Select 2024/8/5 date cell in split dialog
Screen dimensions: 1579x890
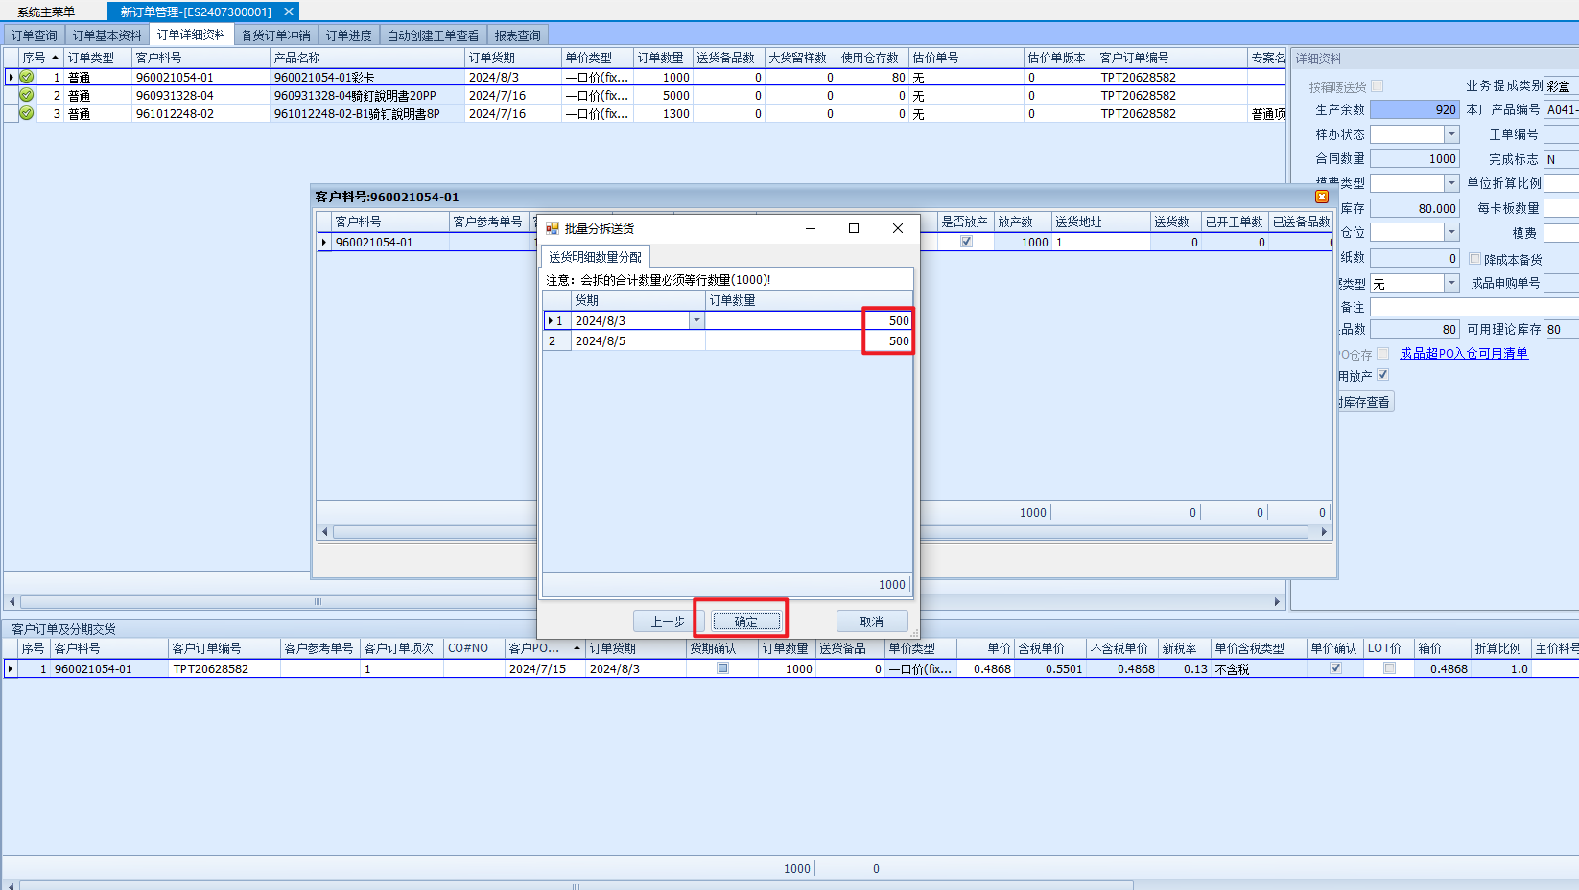point(638,340)
